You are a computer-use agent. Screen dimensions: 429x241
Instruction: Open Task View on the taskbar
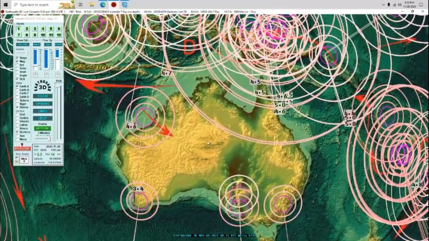pyautogui.click(x=80, y=5)
